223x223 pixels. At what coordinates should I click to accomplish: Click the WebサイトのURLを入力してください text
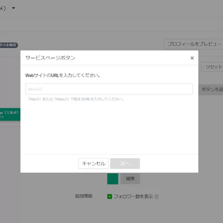63,75
